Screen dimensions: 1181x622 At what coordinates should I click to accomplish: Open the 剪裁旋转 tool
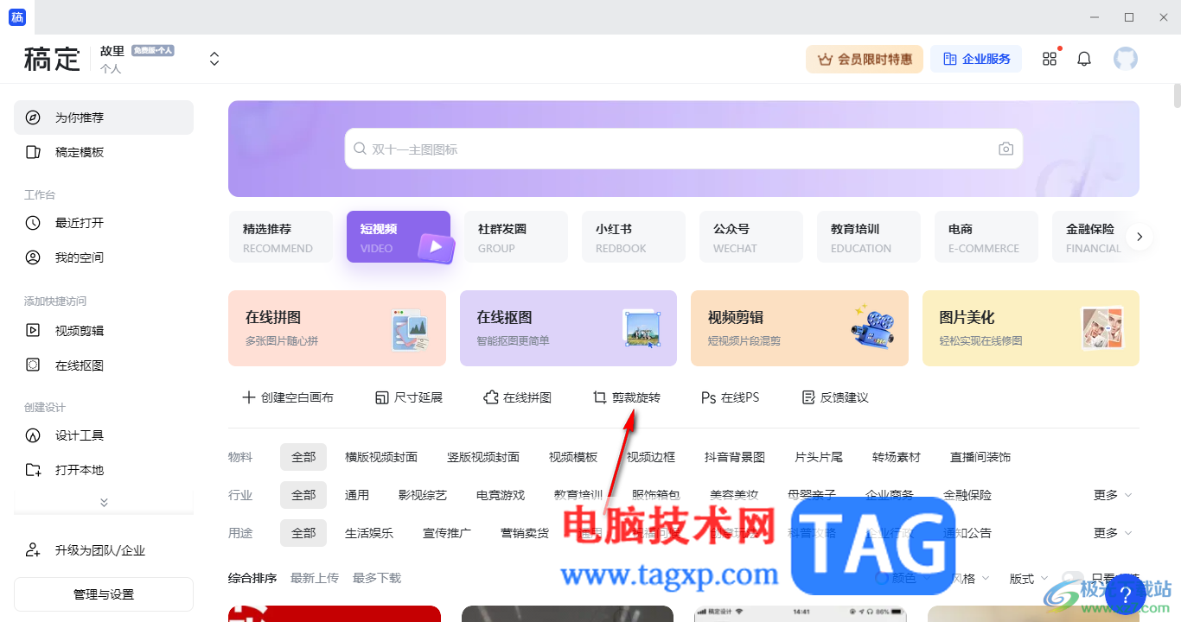(x=626, y=397)
